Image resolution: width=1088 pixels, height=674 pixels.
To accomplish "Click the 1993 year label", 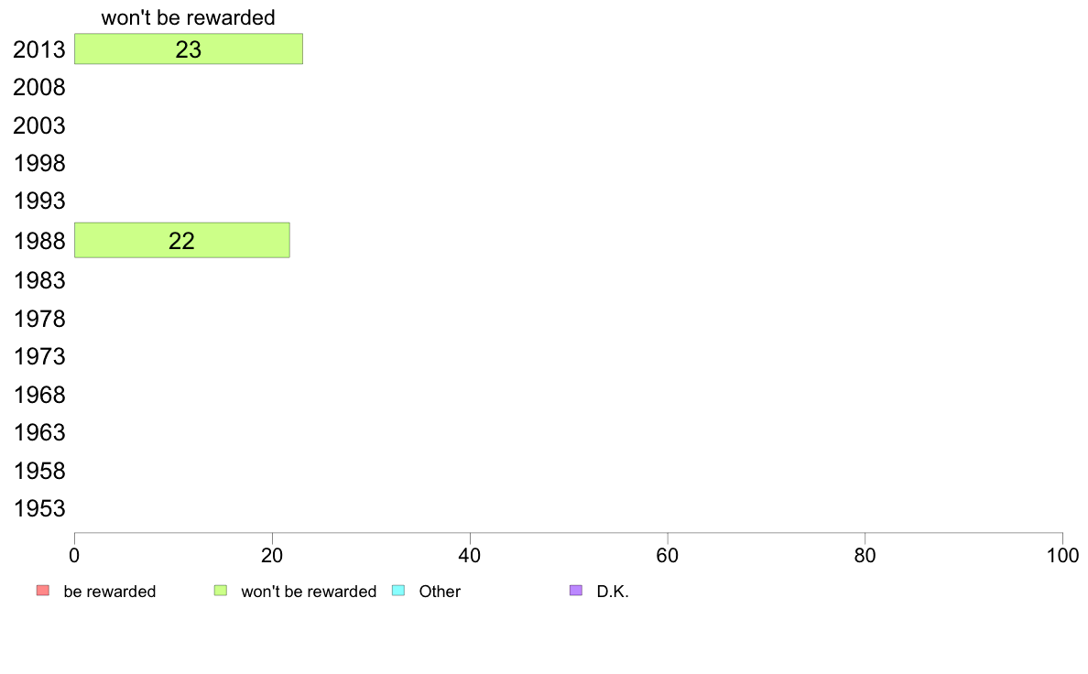I will point(38,201).
